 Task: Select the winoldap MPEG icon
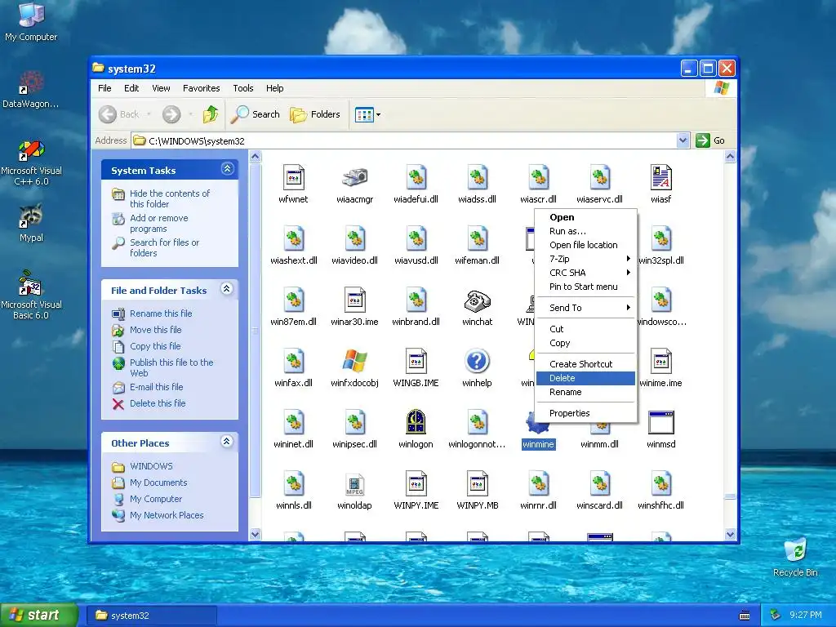pyautogui.click(x=354, y=484)
